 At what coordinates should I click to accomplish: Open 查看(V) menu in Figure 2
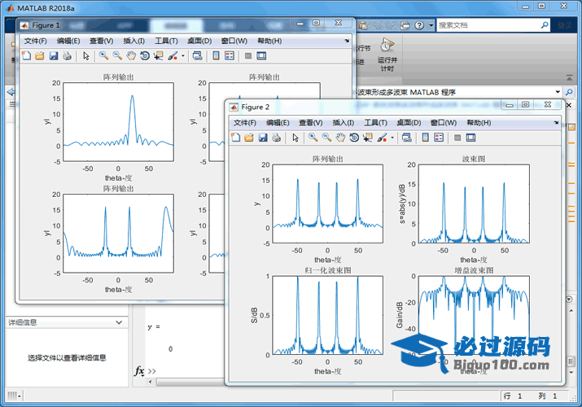click(311, 122)
